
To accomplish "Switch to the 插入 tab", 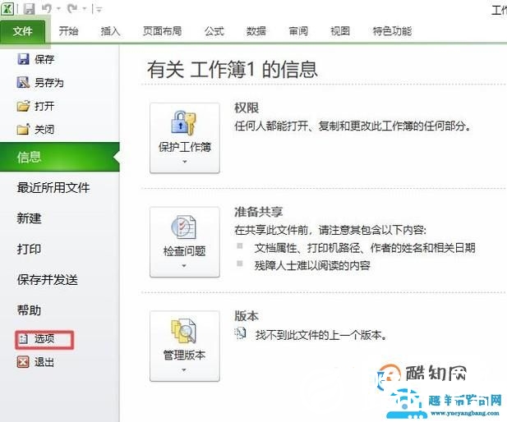I will (110, 31).
